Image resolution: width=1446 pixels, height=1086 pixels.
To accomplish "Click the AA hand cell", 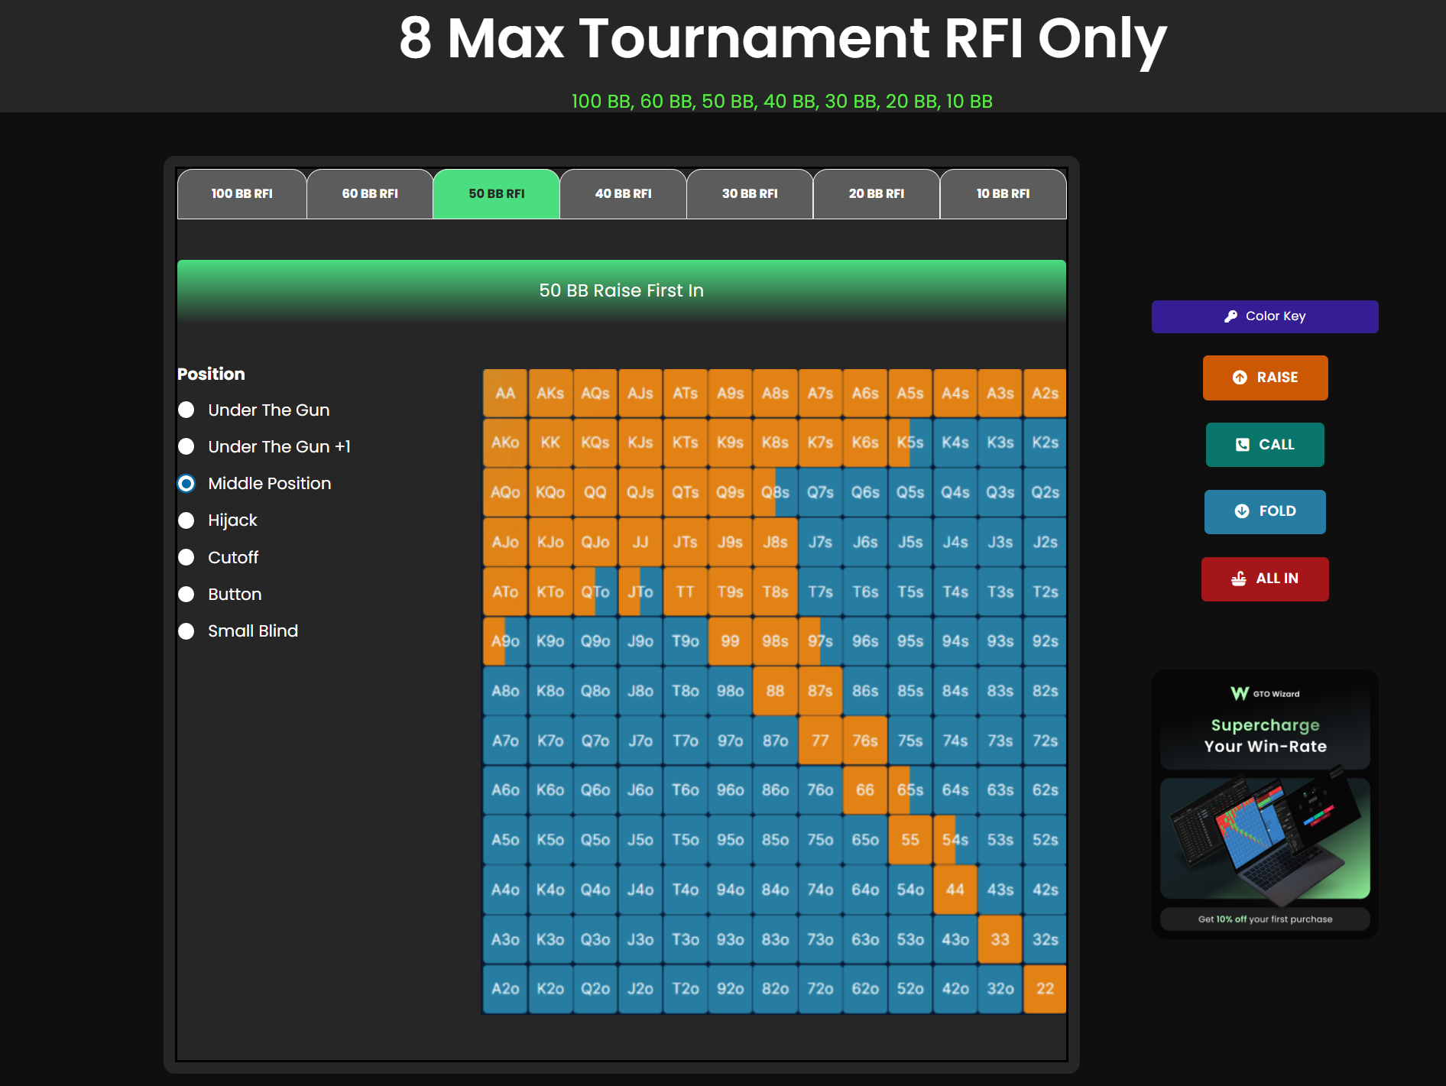I will 505,394.
